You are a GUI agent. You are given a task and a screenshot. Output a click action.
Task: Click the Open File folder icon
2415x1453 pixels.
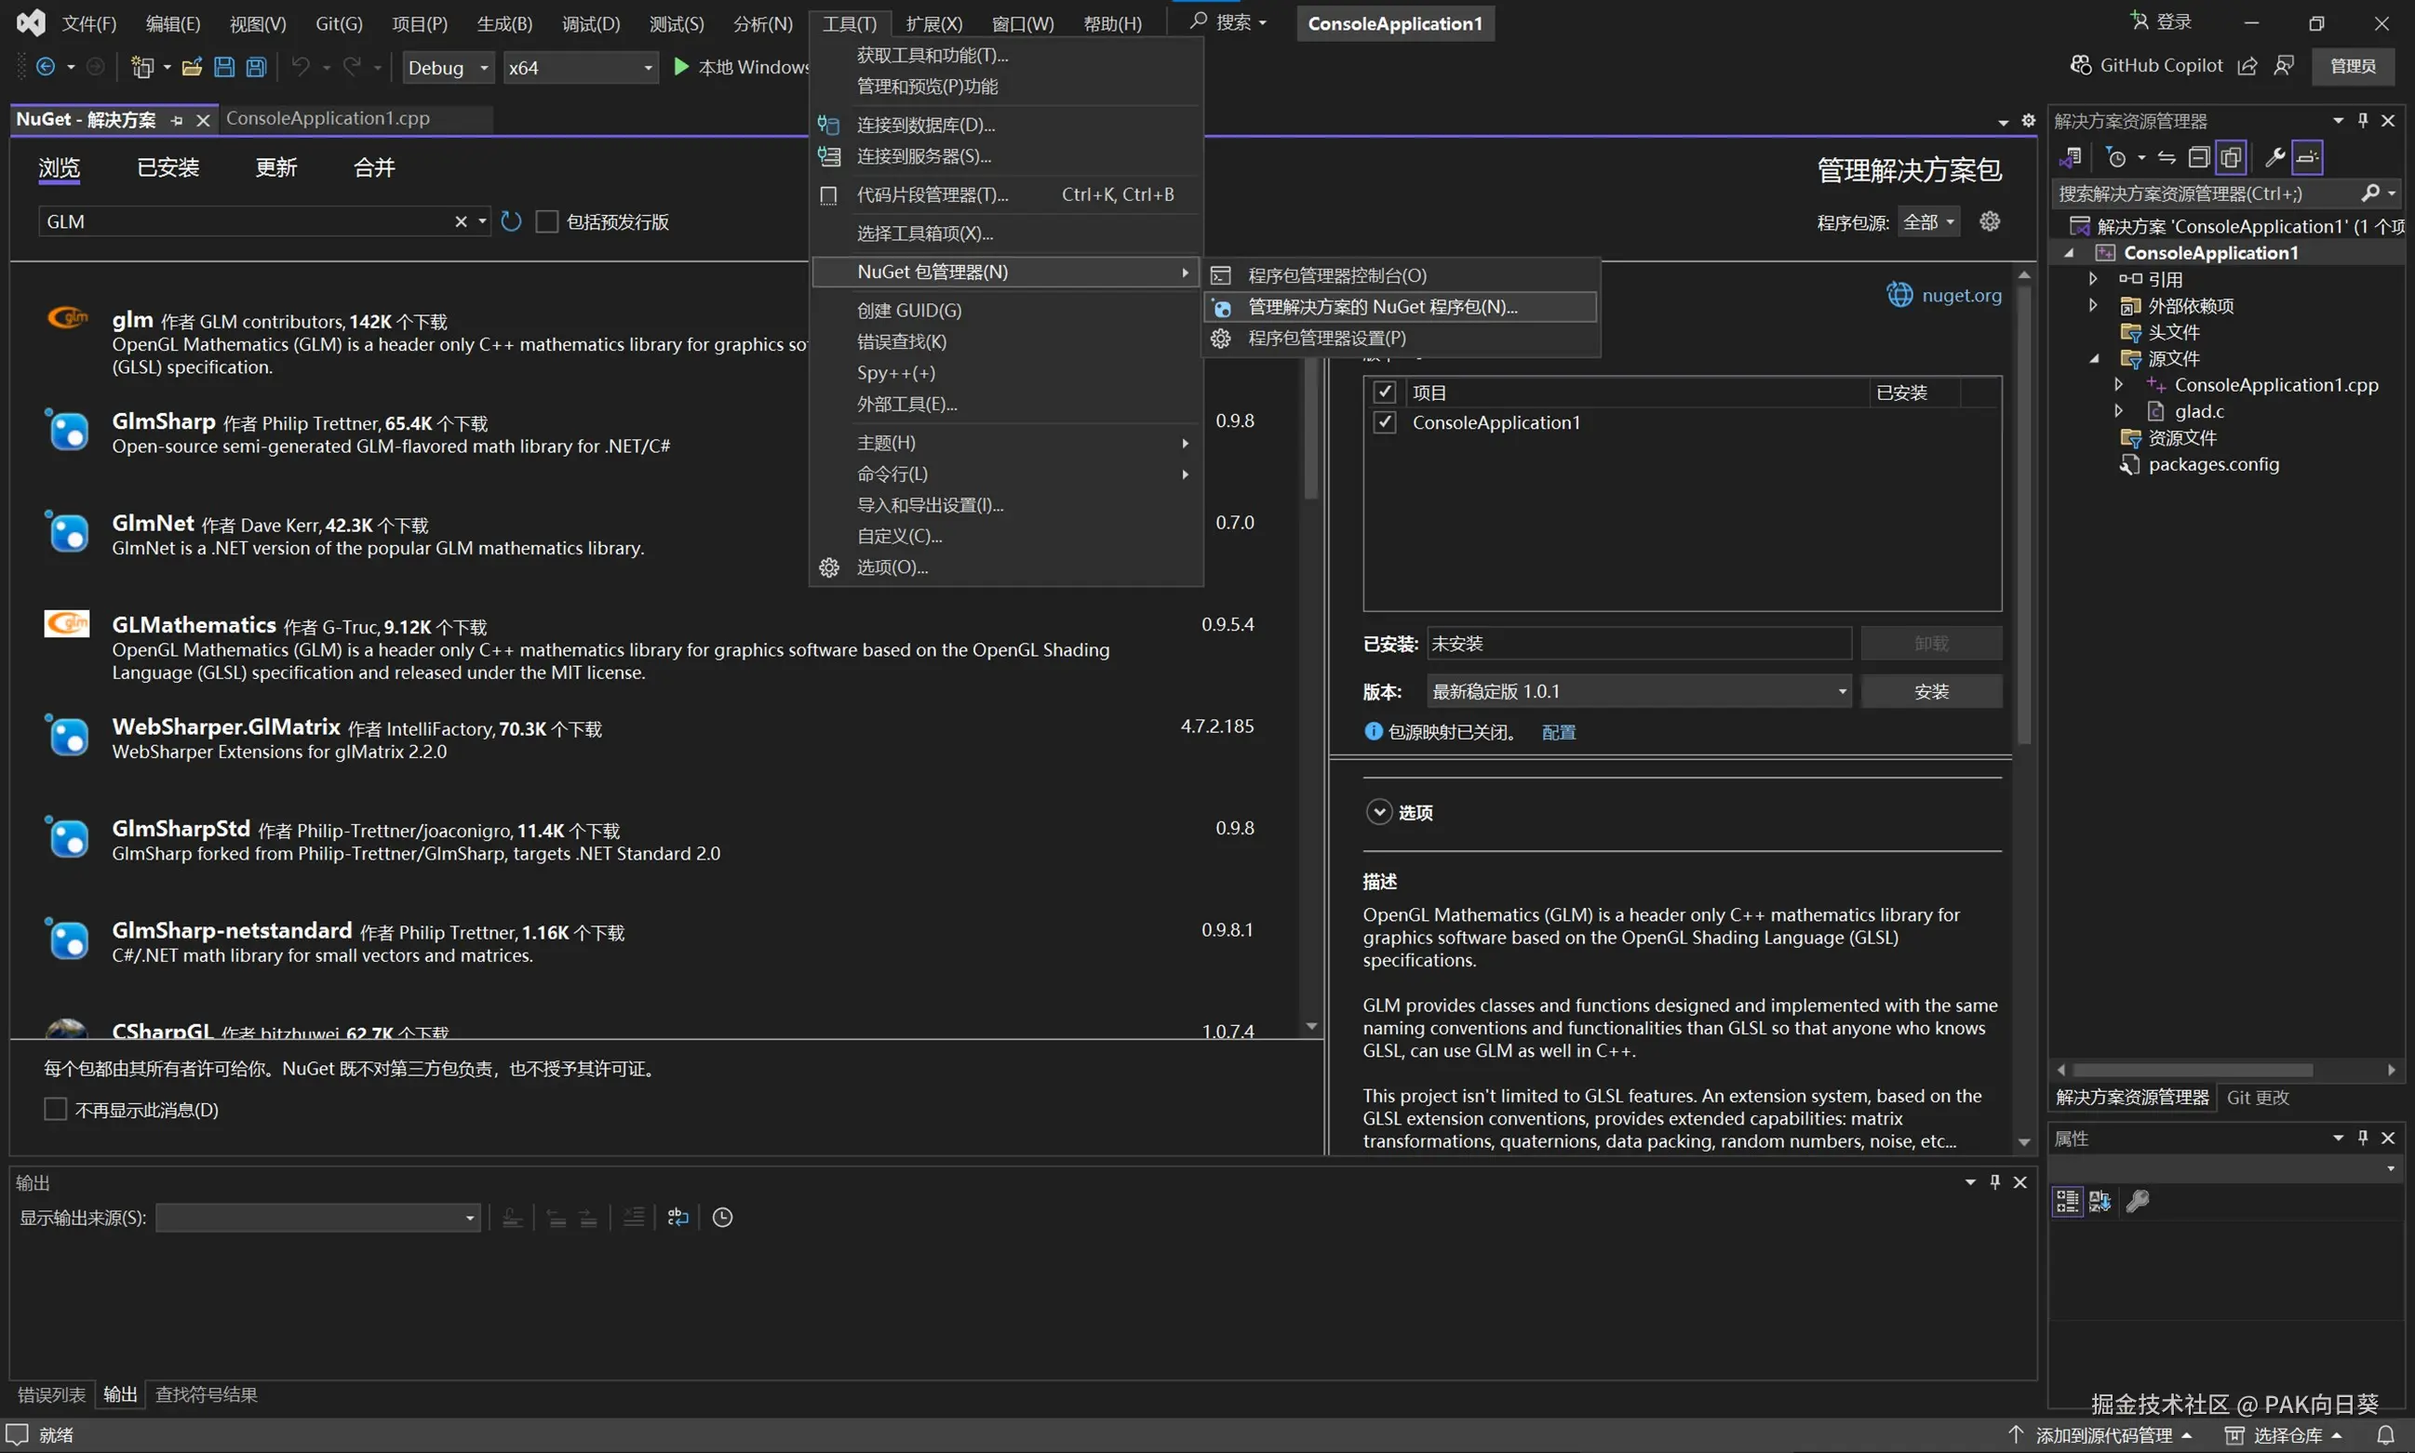(x=192, y=67)
